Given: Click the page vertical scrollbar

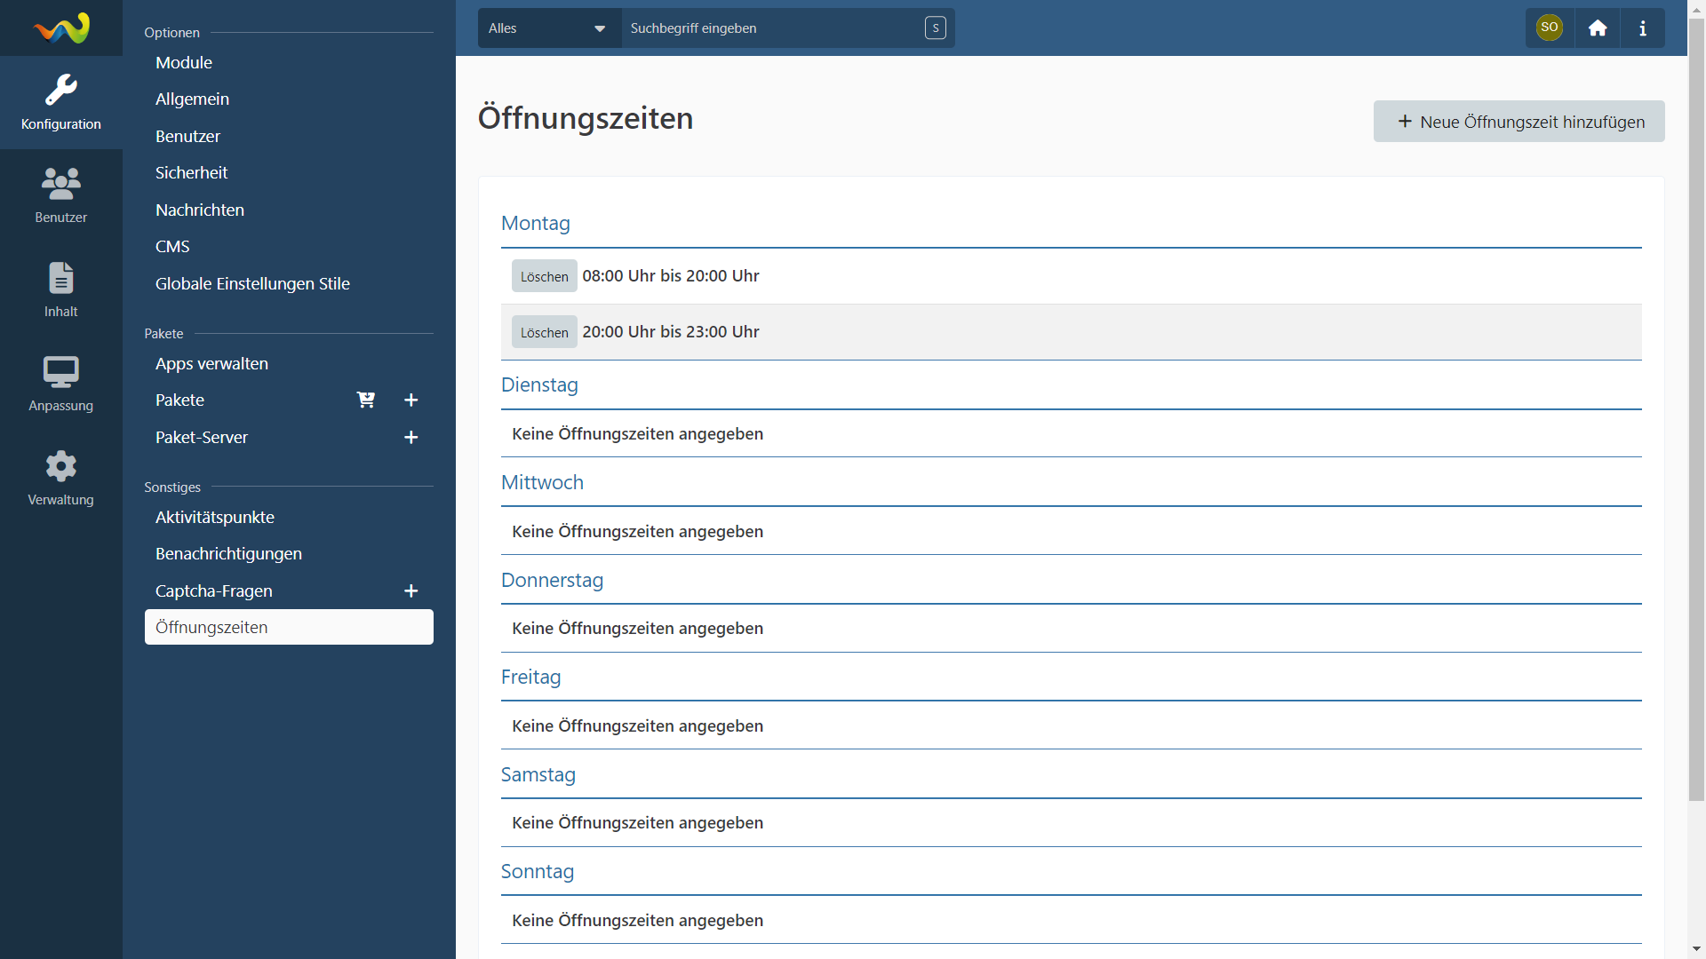Looking at the screenshot, I should tap(1696, 408).
